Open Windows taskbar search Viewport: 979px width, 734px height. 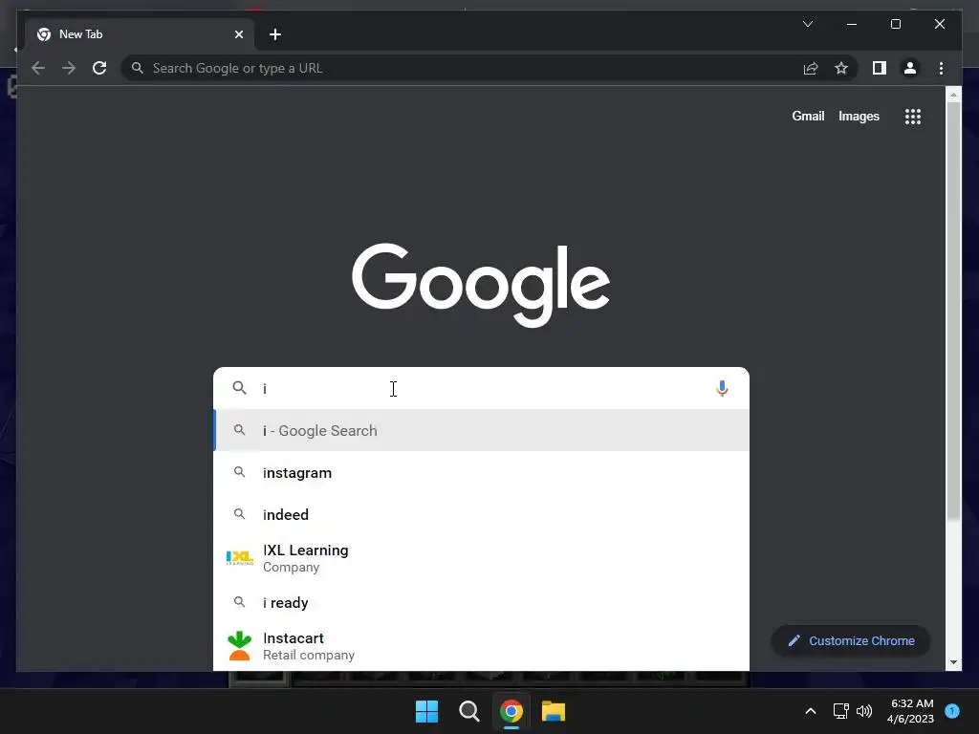tap(468, 711)
